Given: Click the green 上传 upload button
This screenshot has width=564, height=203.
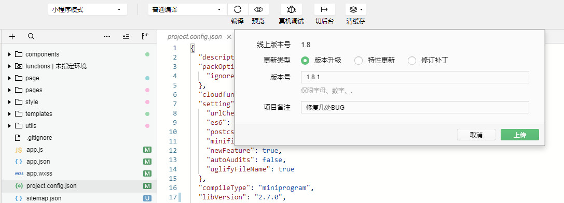Looking at the screenshot, I should click(520, 135).
